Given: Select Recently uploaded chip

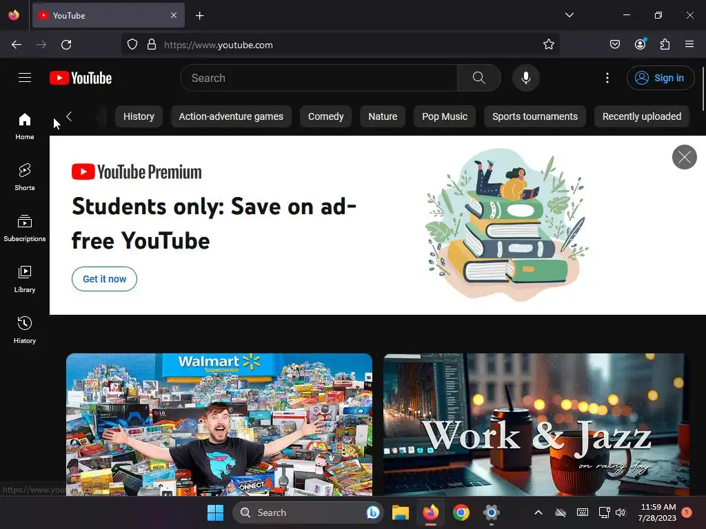Looking at the screenshot, I should (642, 116).
